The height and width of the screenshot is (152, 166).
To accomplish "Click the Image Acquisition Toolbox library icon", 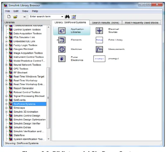I will point(11,53).
